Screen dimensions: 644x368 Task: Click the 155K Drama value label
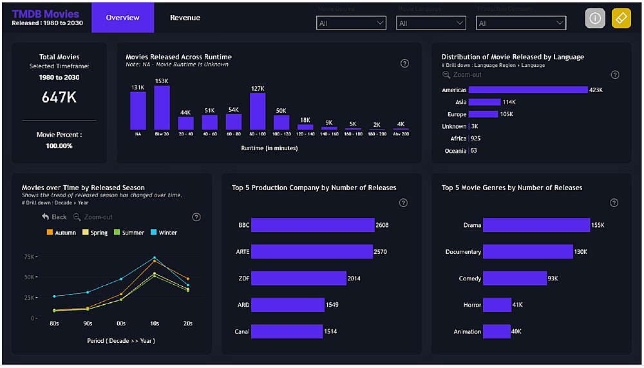coord(598,225)
